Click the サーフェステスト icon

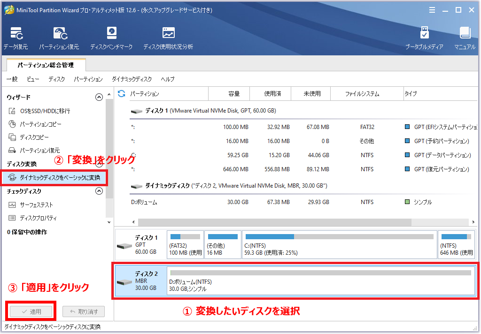click(x=12, y=205)
